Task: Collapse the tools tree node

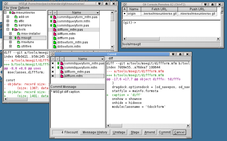Action: point(8,29)
